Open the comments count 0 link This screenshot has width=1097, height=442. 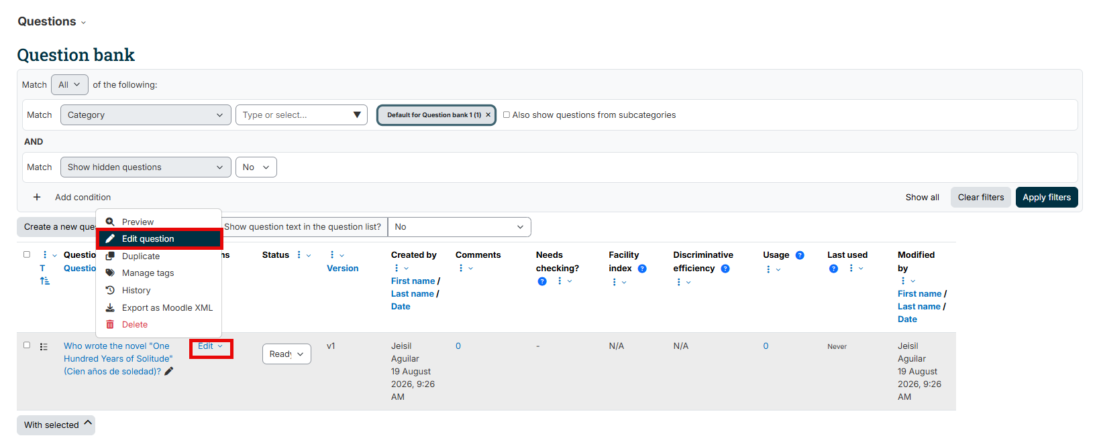pos(458,346)
